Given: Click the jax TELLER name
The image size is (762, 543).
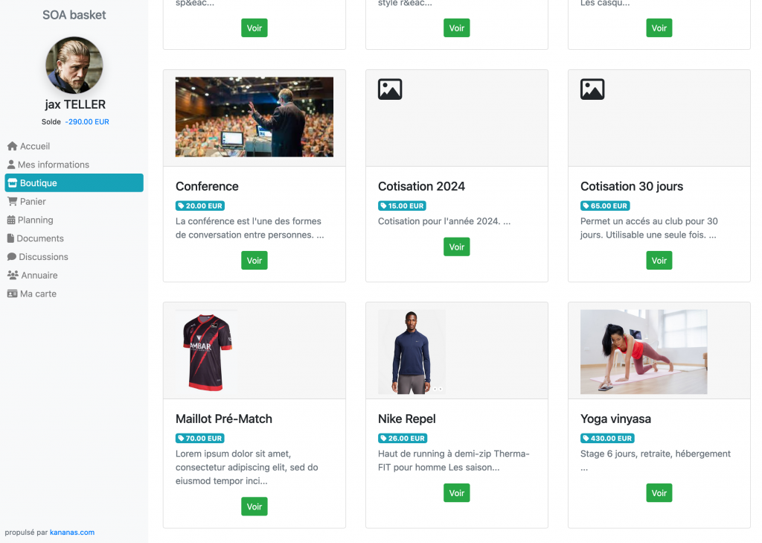Looking at the screenshot, I should click(75, 104).
